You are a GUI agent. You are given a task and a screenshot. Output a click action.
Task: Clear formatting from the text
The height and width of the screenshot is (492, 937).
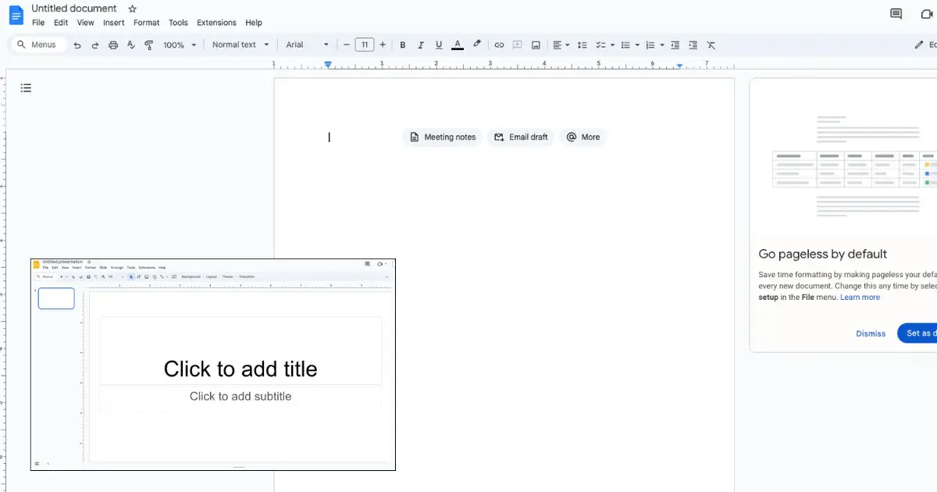(x=711, y=45)
